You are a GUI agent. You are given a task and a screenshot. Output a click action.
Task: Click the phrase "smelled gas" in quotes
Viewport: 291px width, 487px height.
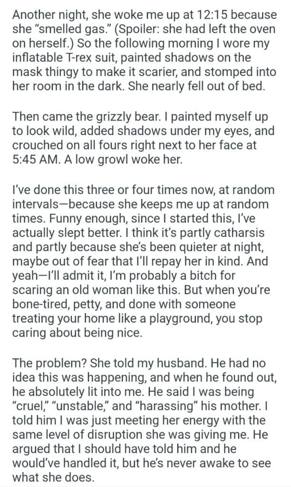(68, 29)
